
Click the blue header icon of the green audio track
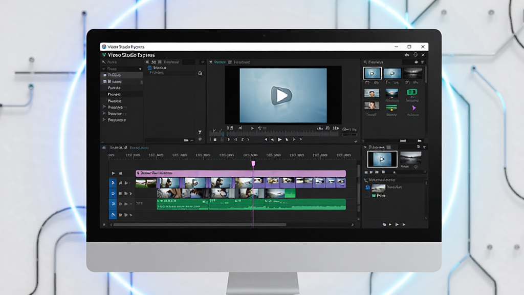click(113, 204)
